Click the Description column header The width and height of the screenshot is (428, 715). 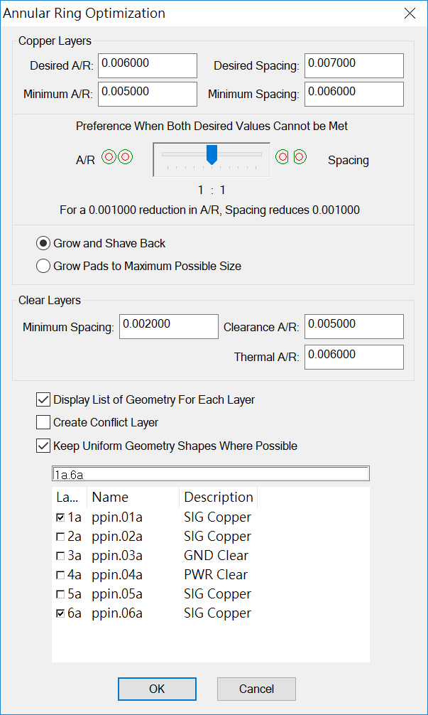219,497
